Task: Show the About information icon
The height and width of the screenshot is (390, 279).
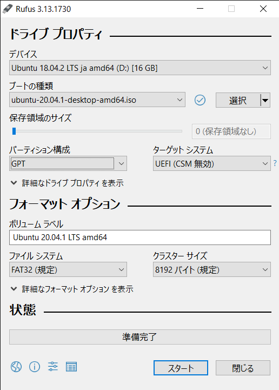Action: click(x=35, y=367)
